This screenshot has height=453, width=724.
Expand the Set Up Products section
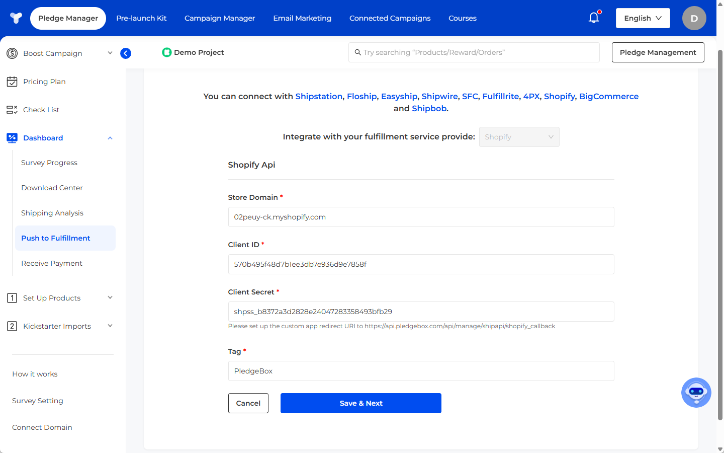(x=110, y=298)
